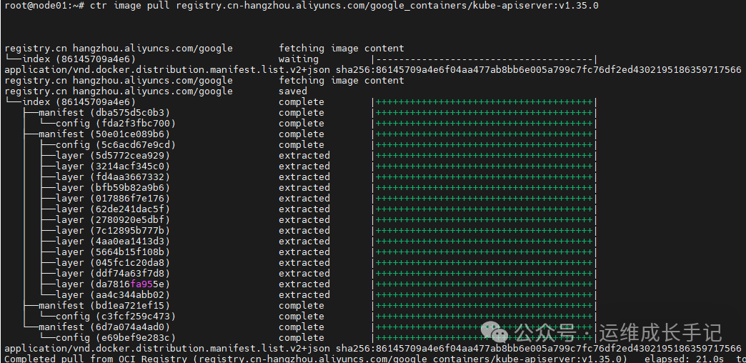Select config (c3fcf259c473) row
Screen dimensions: 746x363
coord(318,316)
